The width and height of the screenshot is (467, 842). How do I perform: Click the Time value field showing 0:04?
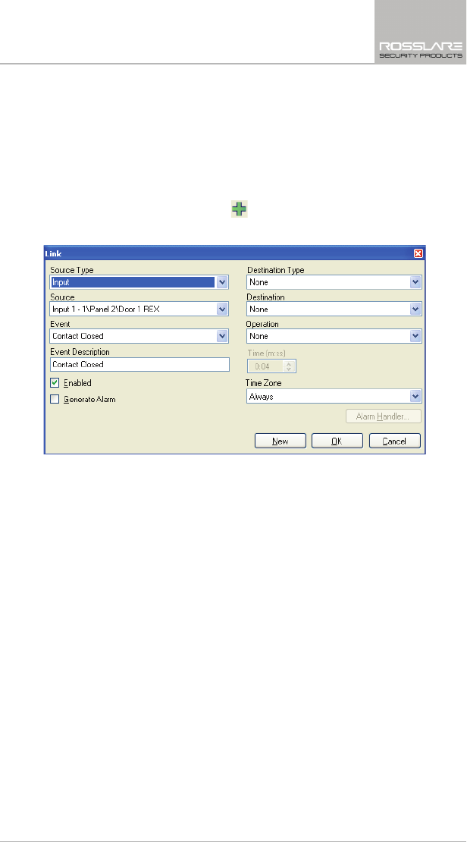pyautogui.click(x=265, y=366)
